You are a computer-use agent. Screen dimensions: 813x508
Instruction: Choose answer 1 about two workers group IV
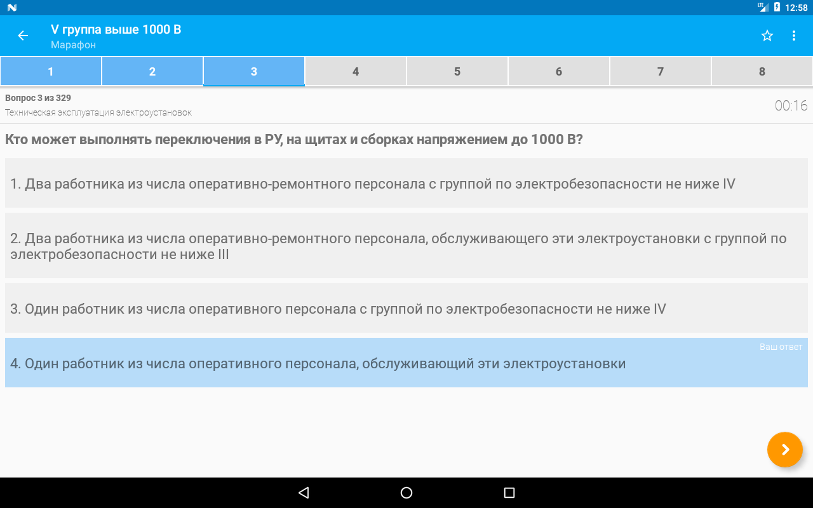[x=406, y=183]
